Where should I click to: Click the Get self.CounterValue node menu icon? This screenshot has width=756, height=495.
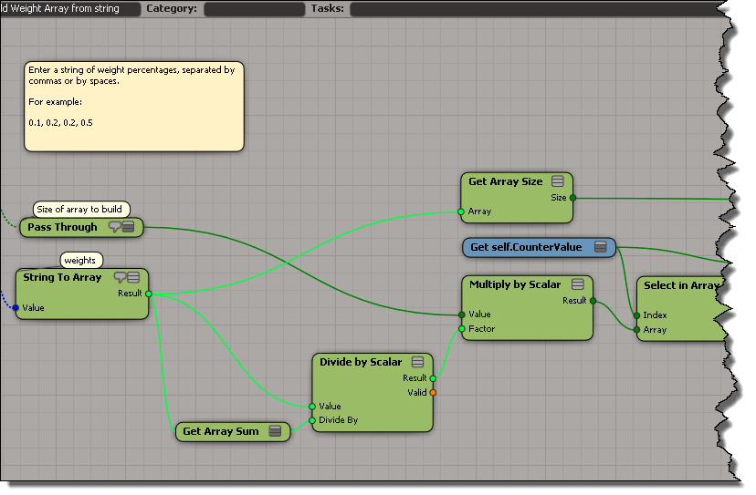coord(600,247)
